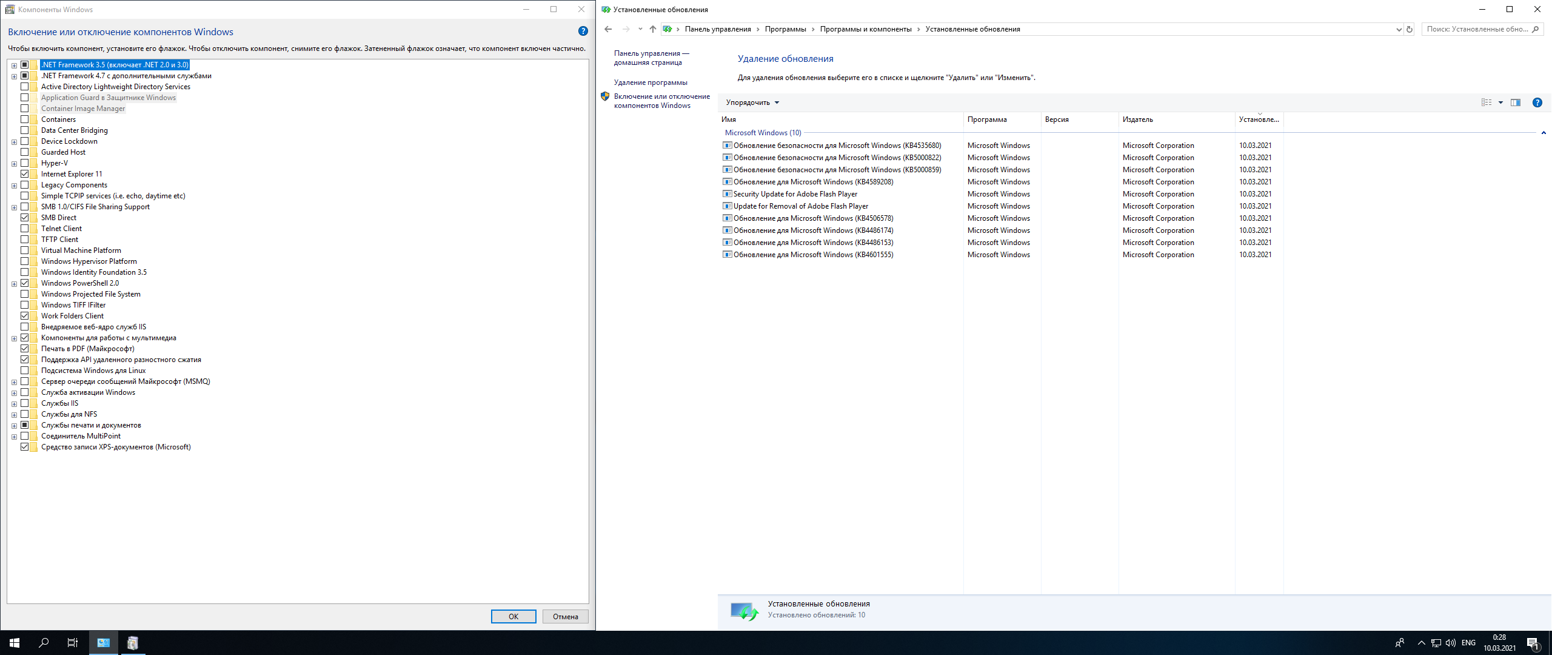Sort by Издатель column header

pos(1177,119)
